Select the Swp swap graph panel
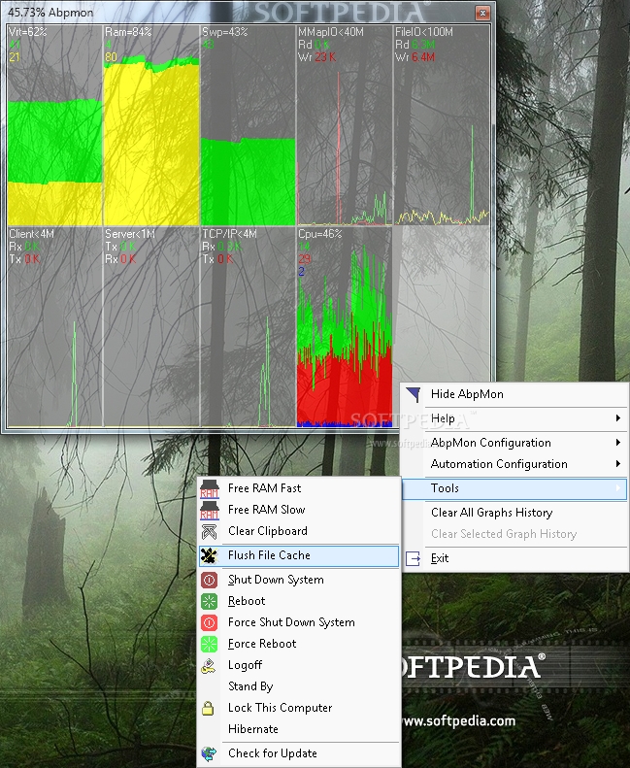The width and height of the screenshot is (630, 768). point(249,125)
